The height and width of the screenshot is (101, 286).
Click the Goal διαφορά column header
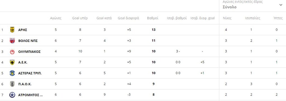[x=128, y=18]
